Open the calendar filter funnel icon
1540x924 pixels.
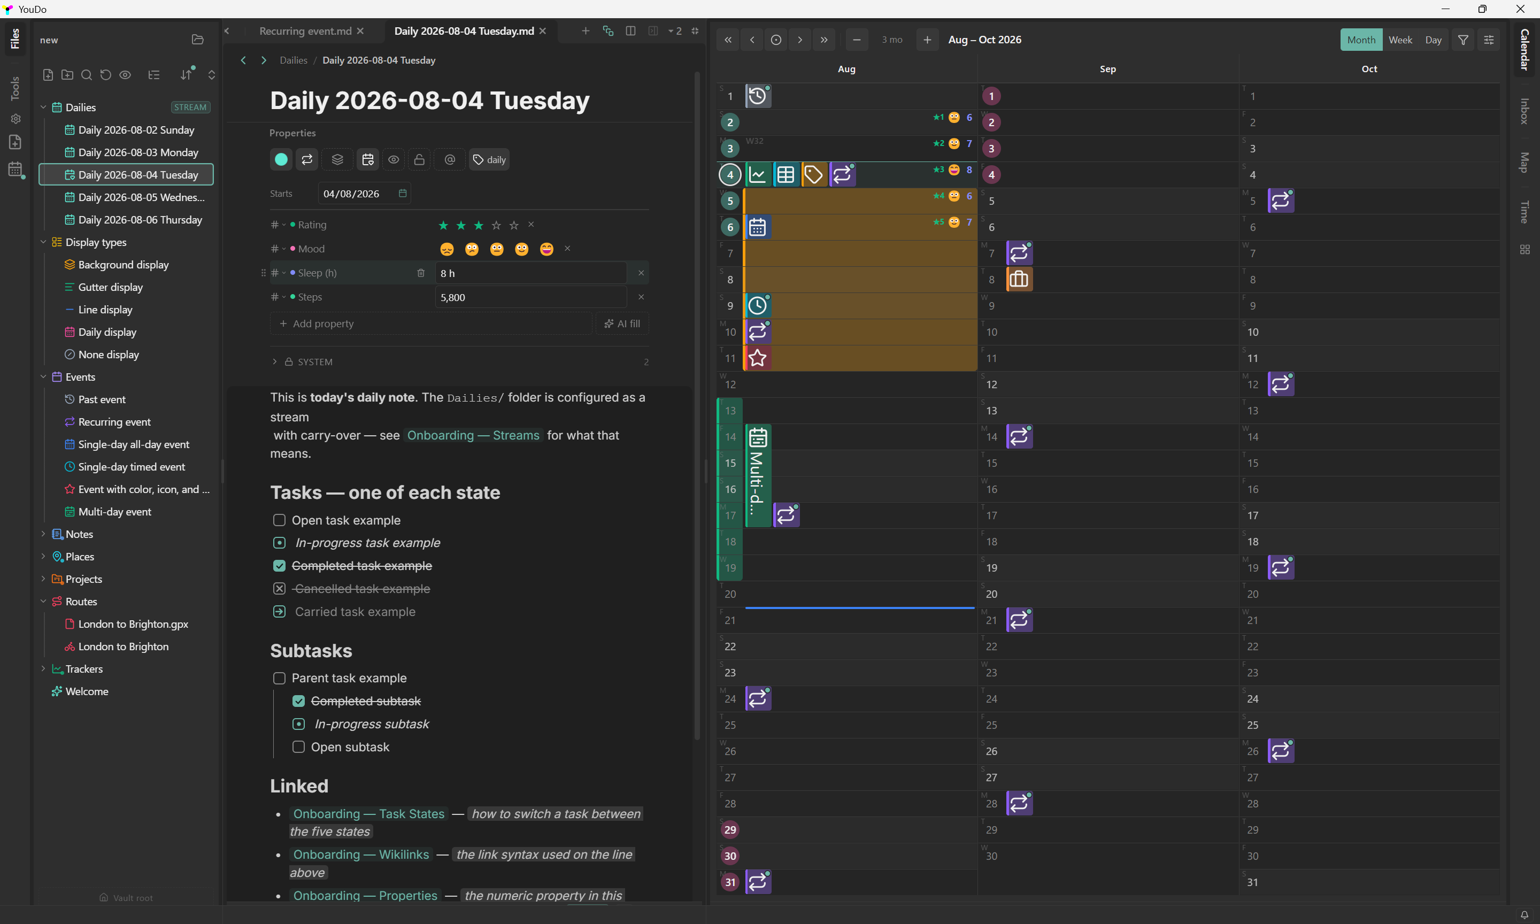point(1463,40)
